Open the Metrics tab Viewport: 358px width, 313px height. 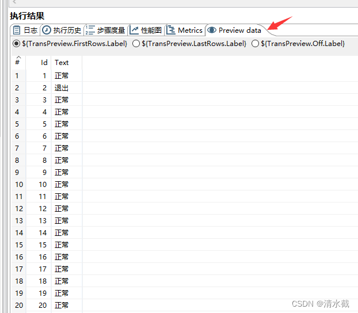pyautogui.click(x=185, y=30)
